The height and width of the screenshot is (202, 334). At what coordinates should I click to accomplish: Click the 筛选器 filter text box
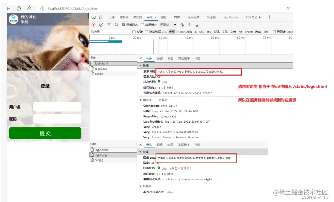(x=110, y=32)
